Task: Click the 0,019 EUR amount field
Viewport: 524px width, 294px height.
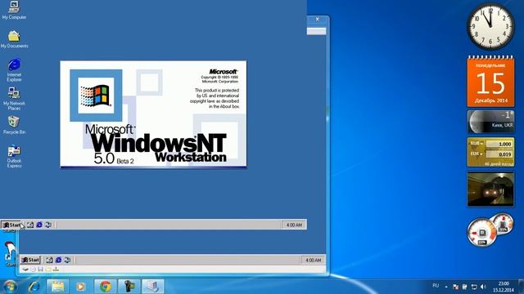Action: (x=499, y=154)
